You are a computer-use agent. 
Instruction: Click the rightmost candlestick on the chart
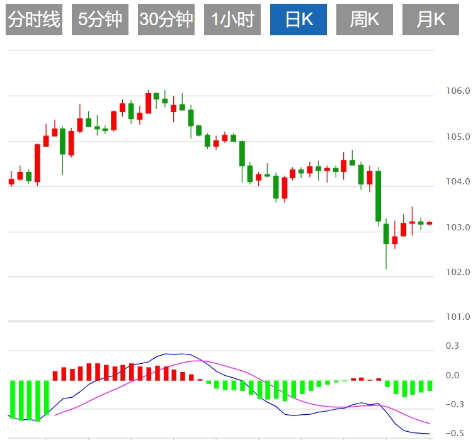point(430,223)
